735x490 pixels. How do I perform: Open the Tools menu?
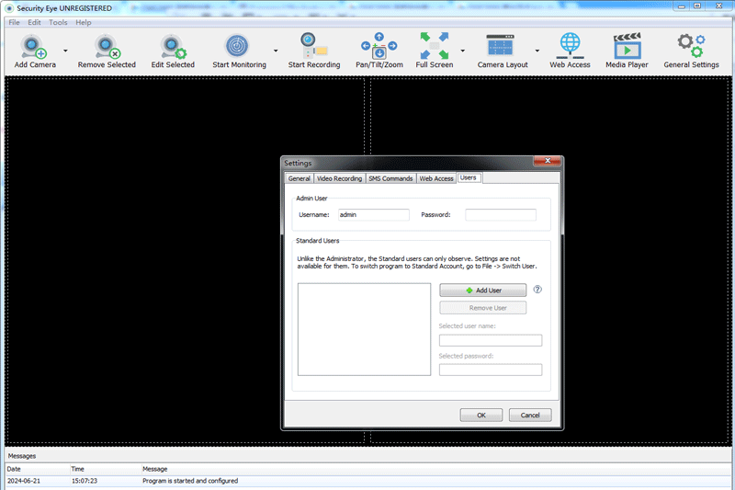[58, 22]
